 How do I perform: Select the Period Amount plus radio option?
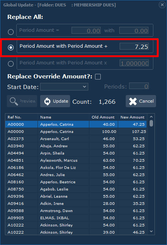[11, 47]
